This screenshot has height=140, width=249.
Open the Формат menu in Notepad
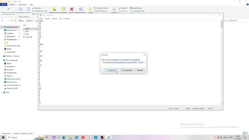(54, 19)
